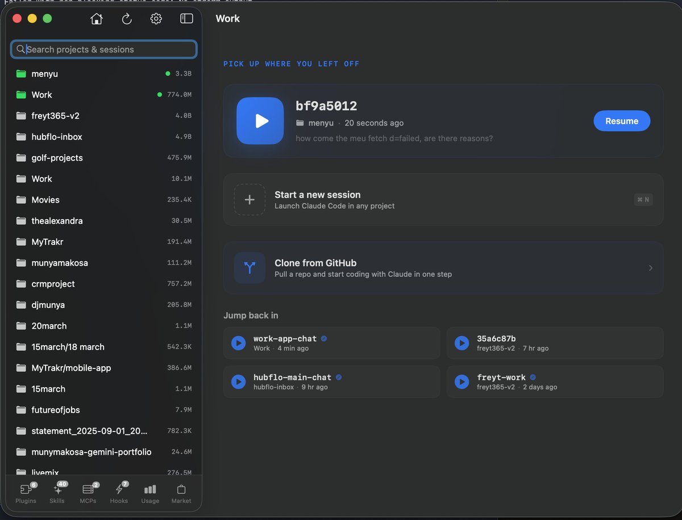Focus the Search projects & sessions field
Image resolution: width=682 pixels, height=520 pixels.
point(104,49)
